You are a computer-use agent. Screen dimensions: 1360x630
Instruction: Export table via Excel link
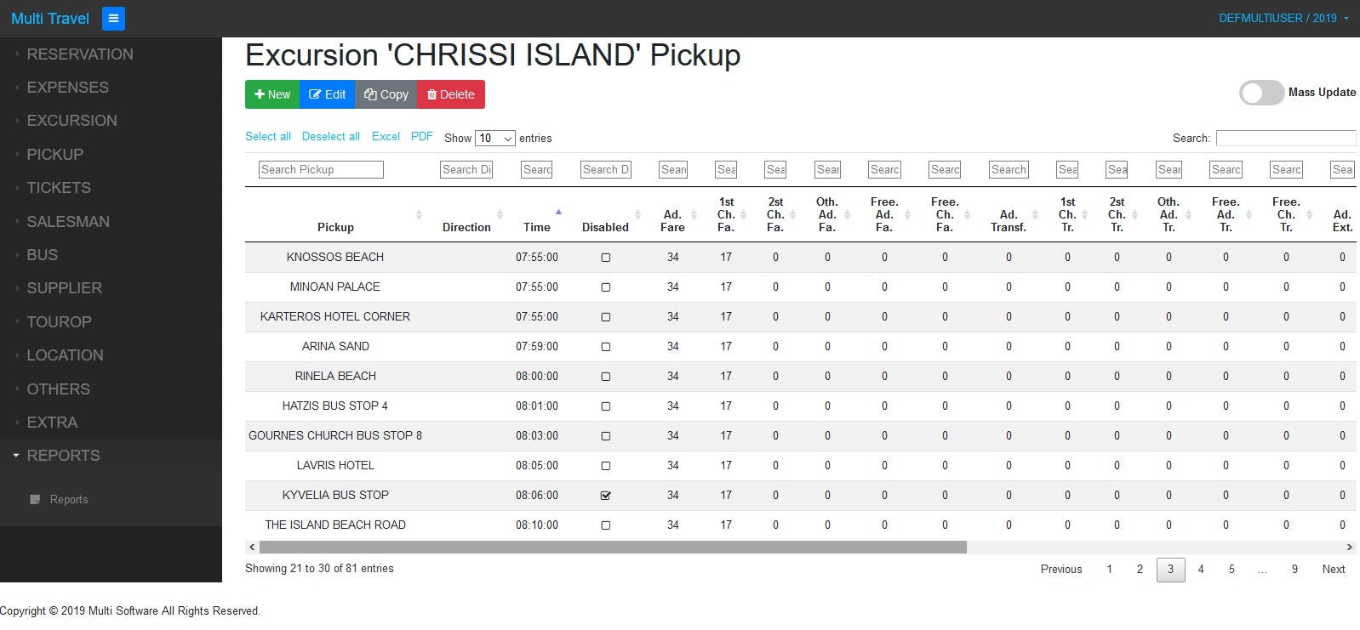click(x=386, y=137)
